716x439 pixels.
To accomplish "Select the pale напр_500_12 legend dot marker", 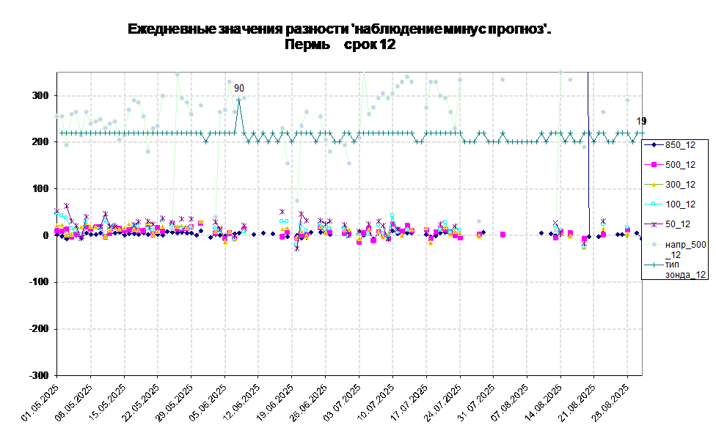I will click(653, 245).
